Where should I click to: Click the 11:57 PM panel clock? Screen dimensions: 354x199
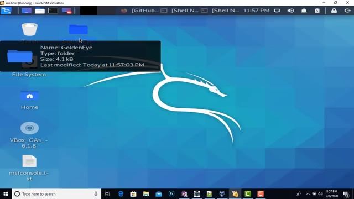pos(257,11)
